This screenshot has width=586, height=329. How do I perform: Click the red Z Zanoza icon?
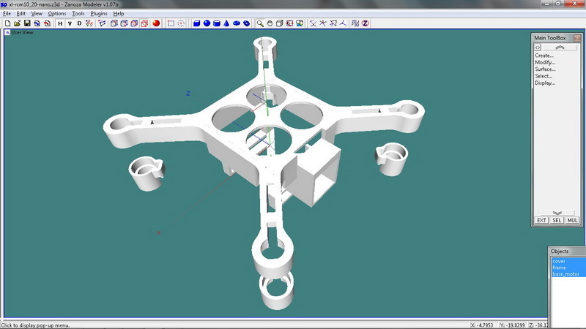pos(365,23)
